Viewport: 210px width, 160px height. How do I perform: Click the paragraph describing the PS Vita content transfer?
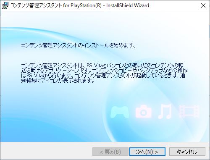pyautogui.click(x=104, y=73)
